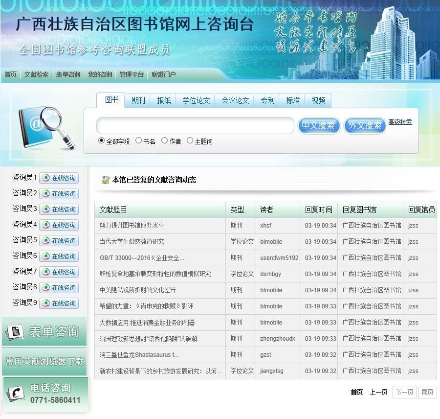Open 文献检索 in the navigation bar
Viewport: 440px width, 419px height.
pos(36,74)
